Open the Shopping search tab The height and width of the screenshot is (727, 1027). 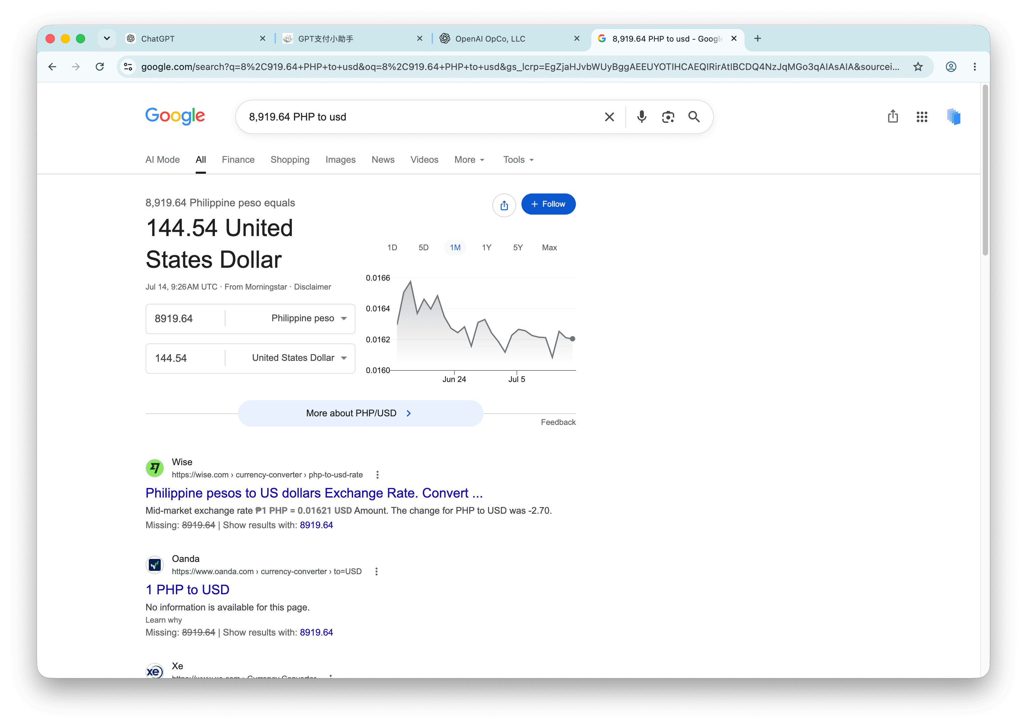point(290,160)
